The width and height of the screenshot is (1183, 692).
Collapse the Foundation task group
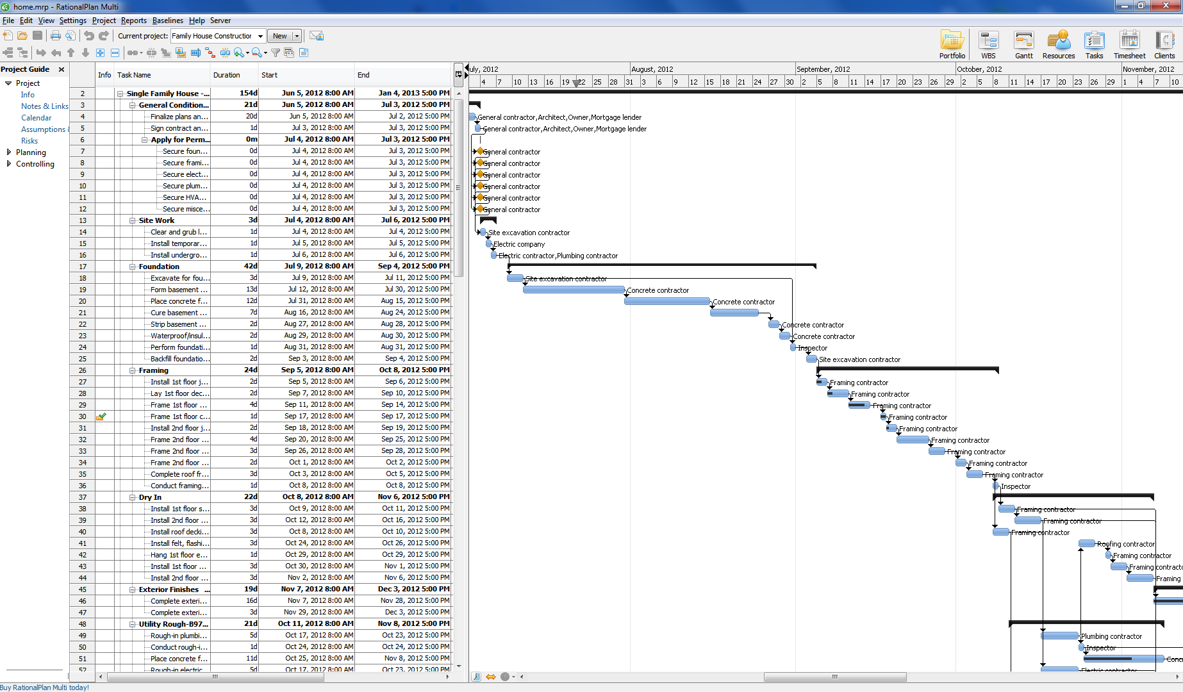point(131,266)
